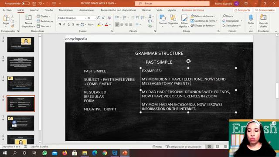Open the Windows Start menu
The height and width of the screenshot is (157, 279).
5,153
